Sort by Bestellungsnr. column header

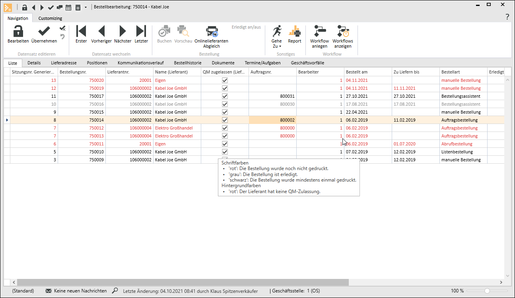click(82, 72)
